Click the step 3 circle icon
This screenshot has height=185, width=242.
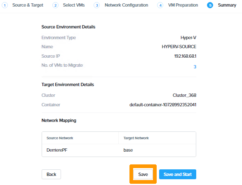point(97,5)
